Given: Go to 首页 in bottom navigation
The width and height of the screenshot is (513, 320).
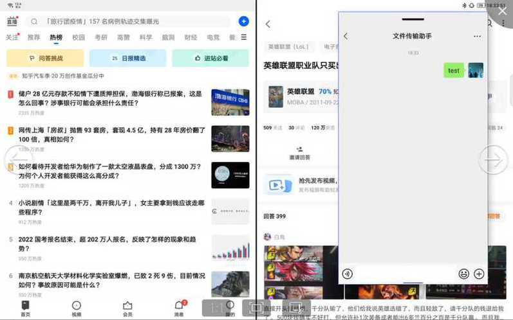Looking at the screenshot, I should (x=25, y=308).
